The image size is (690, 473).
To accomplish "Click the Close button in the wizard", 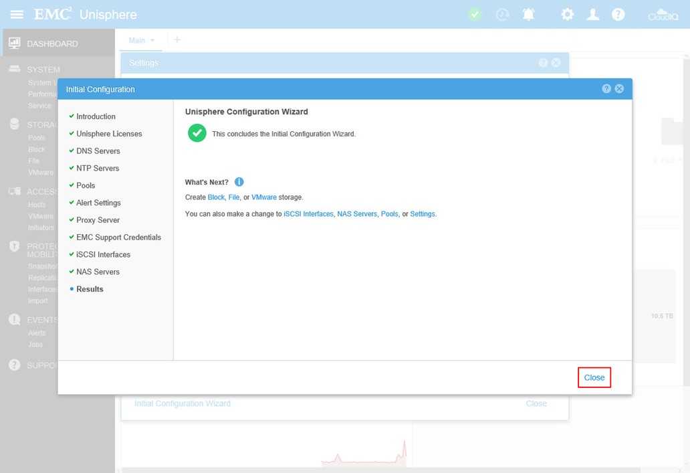I will click(594, 377).
